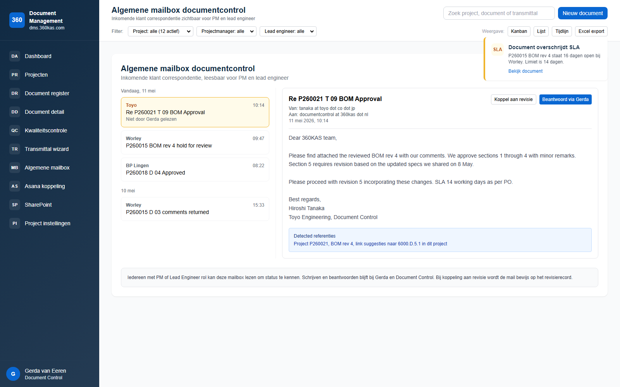Open Kwaliteitscontrole in the sidebar
The height and width of the screenshot is (387, 620).
pyautogui.click(x=50, y=130)
